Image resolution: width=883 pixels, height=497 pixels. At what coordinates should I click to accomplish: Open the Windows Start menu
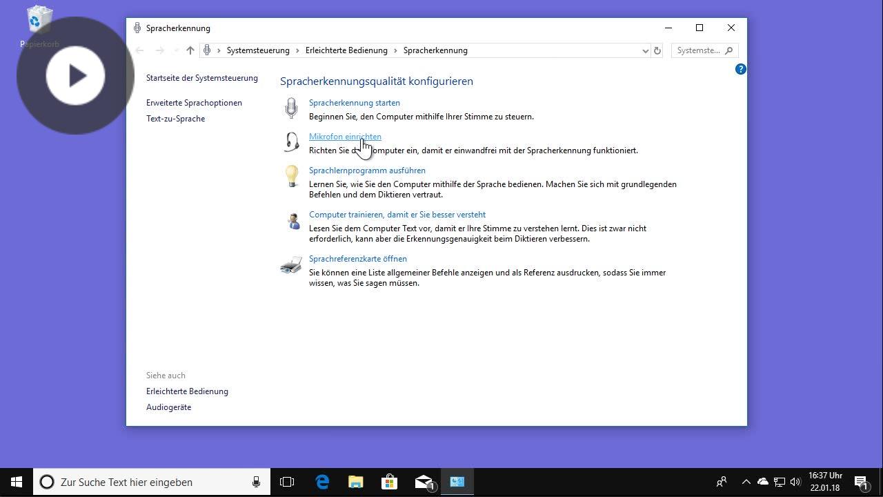[x=17, y=482]
